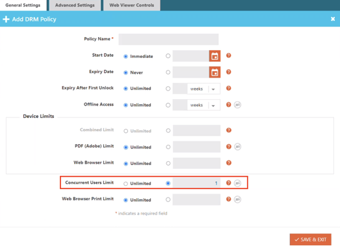The image size is (340, 251).
Task: Choose custom value radio for PDF (Adobe) Limit
Action: click(168, 147)
